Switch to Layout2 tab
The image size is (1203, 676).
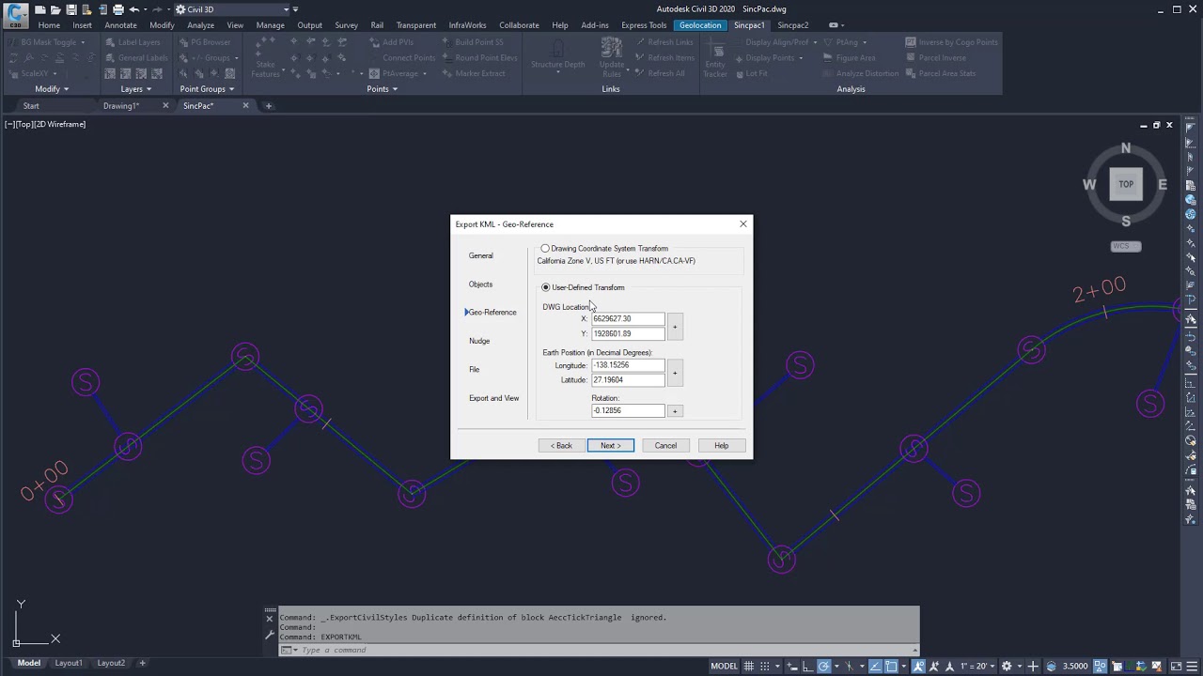point(111,663)
